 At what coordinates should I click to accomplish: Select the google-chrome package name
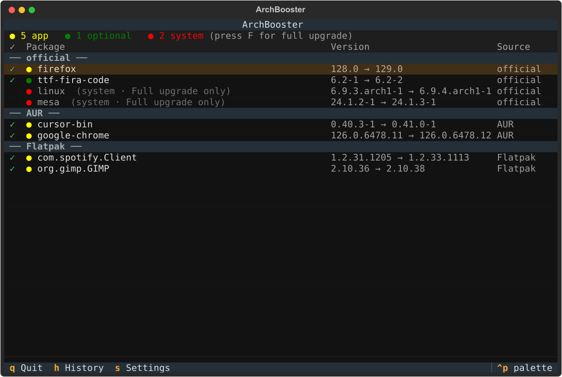(74, 136)
